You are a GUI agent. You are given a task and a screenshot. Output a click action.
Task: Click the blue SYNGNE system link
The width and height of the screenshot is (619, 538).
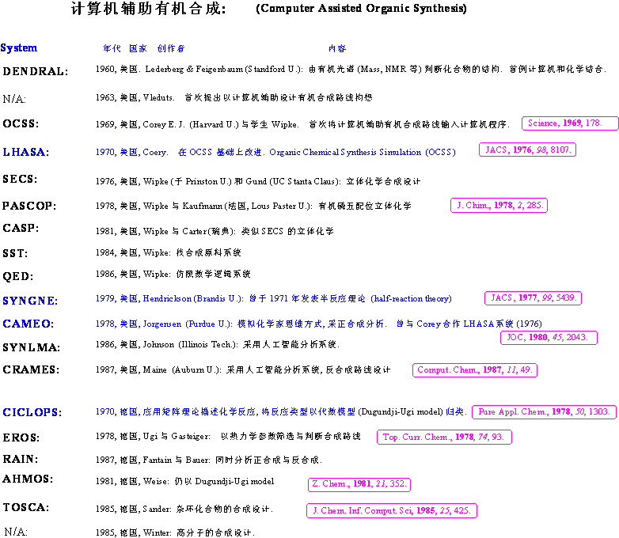point(29,301)
